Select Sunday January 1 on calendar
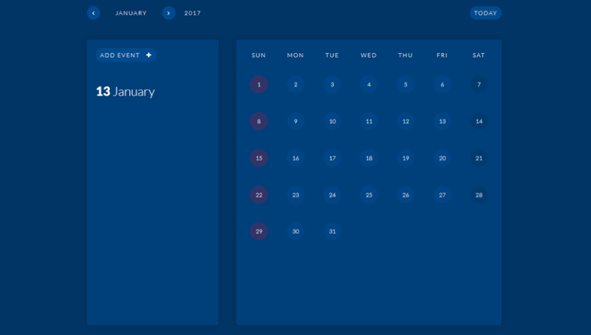 pos(259,85)
